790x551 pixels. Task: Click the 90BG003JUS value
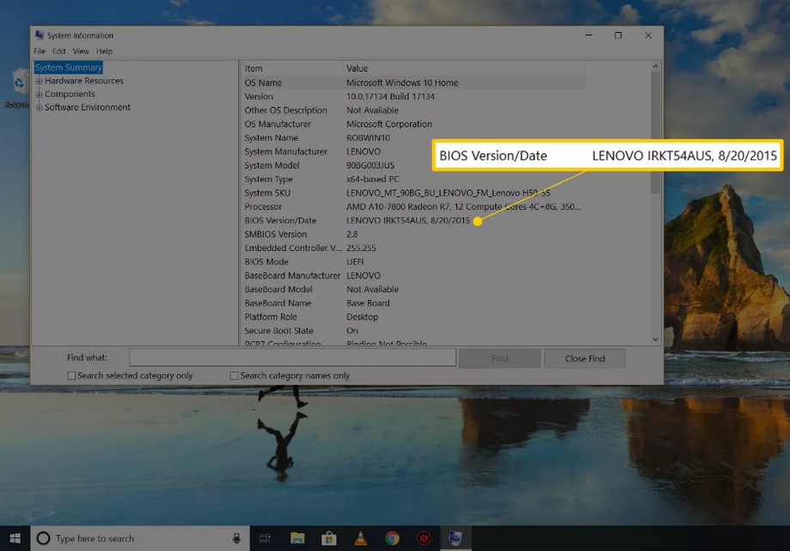371,165
